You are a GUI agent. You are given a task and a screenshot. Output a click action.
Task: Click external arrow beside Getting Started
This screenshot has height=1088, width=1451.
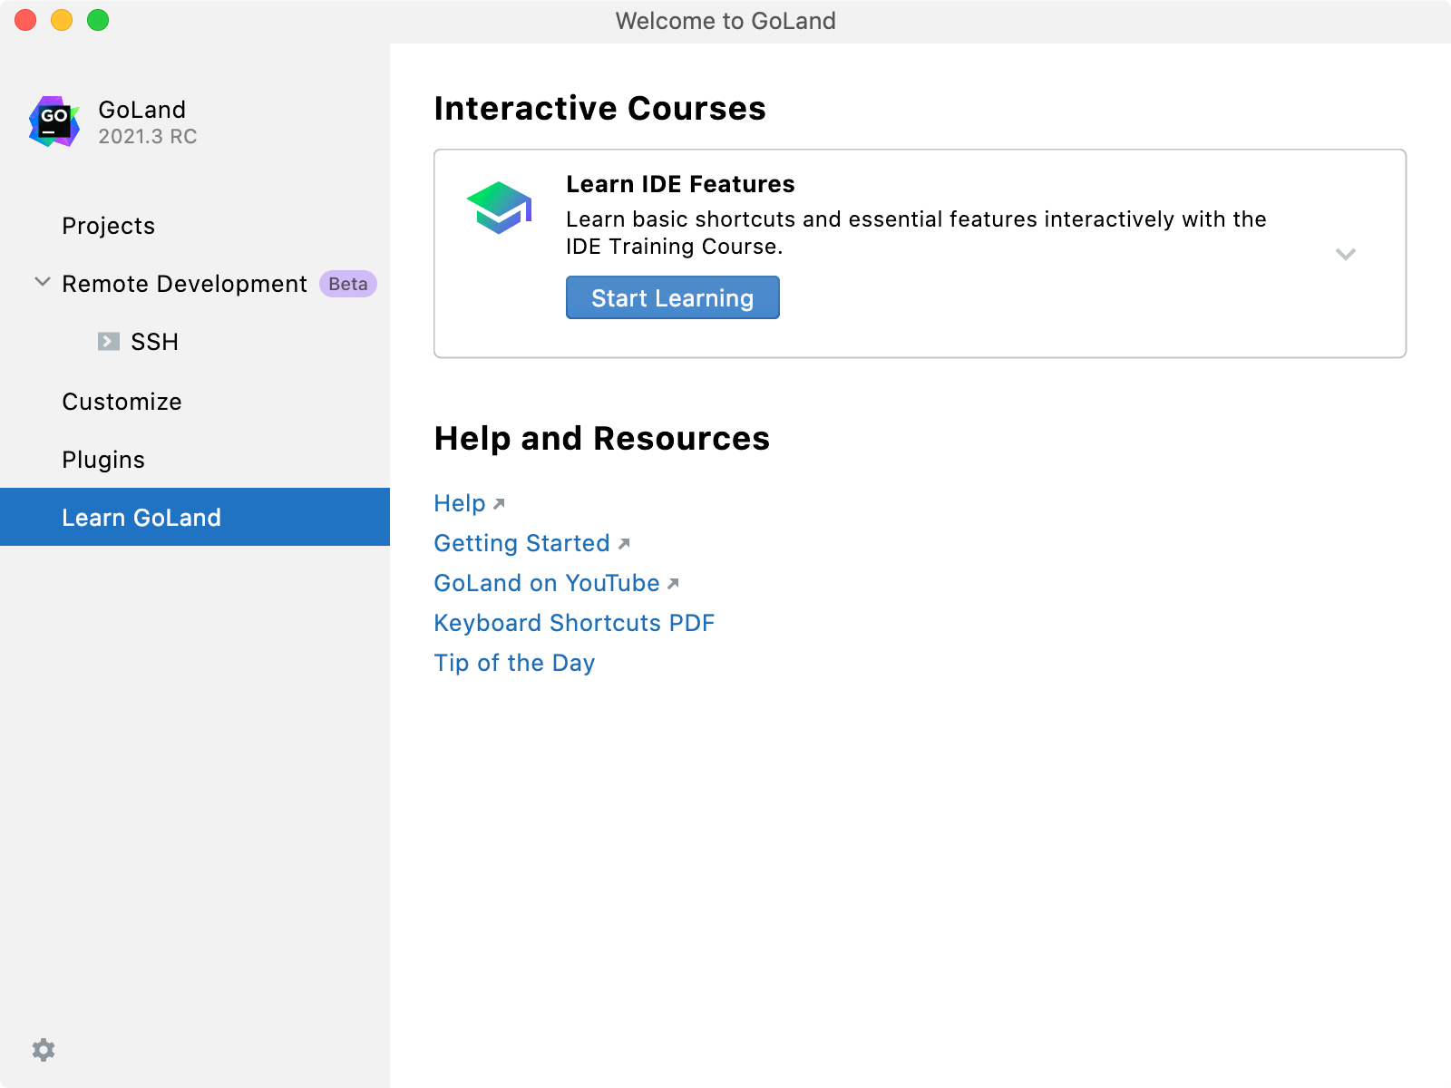click(x=624, y=544)
